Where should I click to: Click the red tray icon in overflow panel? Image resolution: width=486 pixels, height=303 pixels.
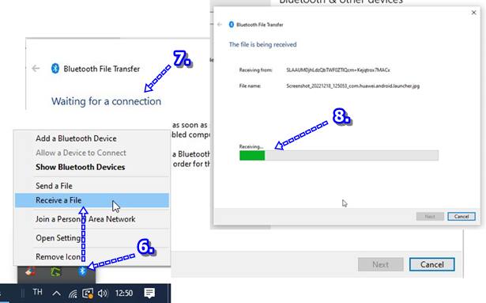tap(30, 271)
